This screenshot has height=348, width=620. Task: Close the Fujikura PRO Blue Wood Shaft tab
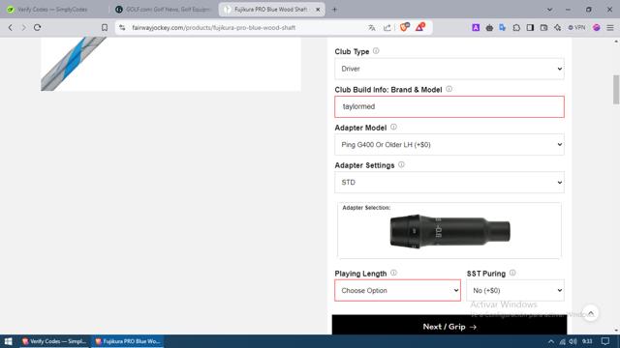pyautogui.click(x=318, y=10)
